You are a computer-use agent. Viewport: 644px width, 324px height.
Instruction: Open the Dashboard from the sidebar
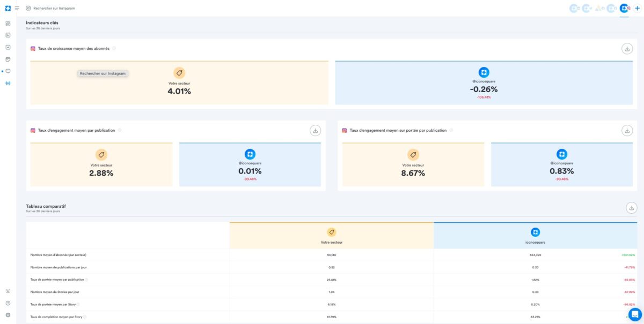[x=9, y=24]
